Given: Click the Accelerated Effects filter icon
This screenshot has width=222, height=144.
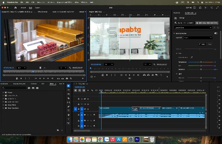Looking at the screenshot, I should [29, 88].
